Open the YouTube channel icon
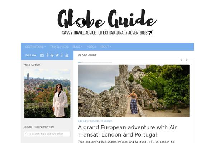This screenshot has width=215, height=143. click(x=67, y=55)
